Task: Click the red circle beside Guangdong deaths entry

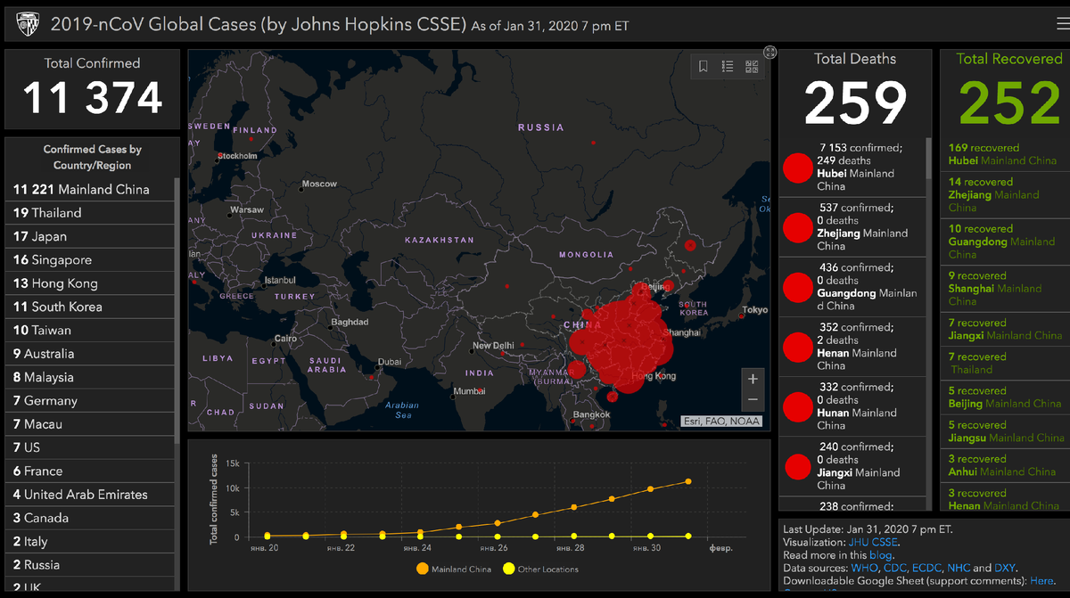Action: tap(797, 287)
